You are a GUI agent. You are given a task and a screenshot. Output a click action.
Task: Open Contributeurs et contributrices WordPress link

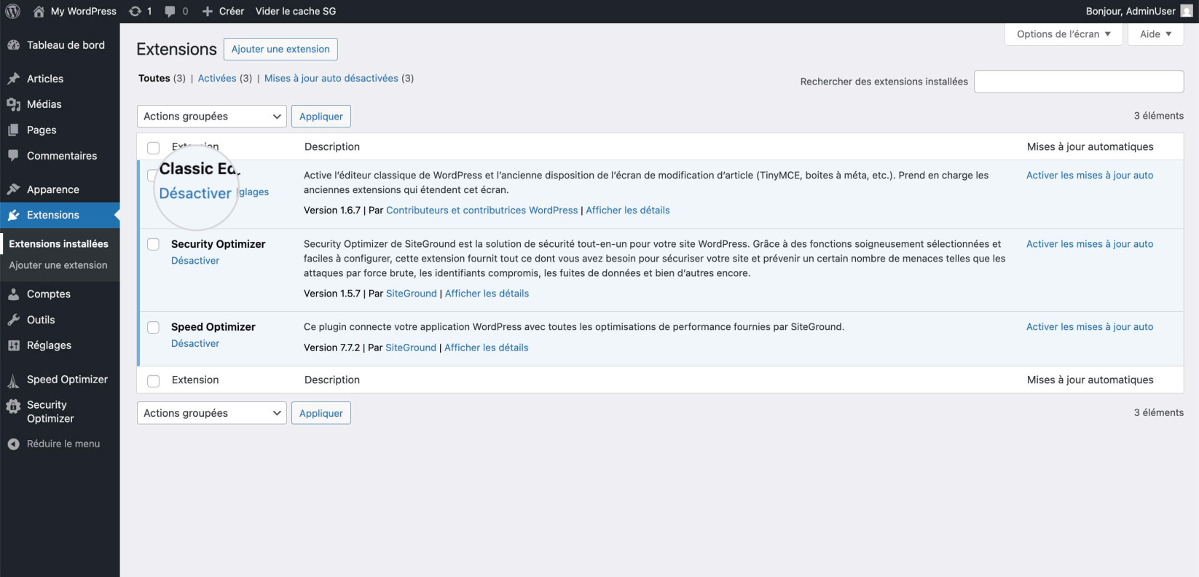pos(481,210)
